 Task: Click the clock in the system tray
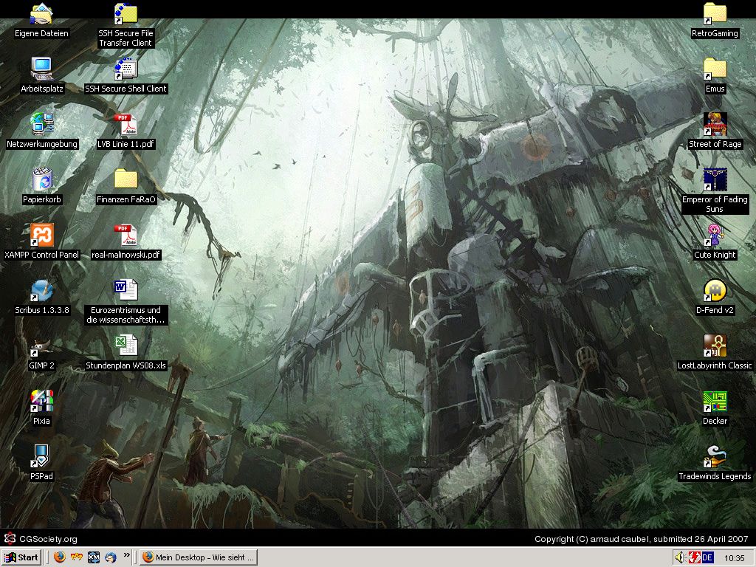click(734, 557)
